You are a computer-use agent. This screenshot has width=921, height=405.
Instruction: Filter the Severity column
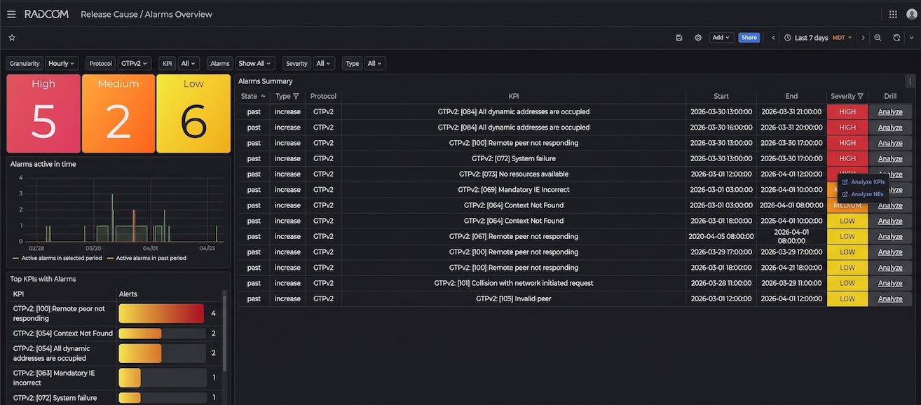tap(860, 96)
